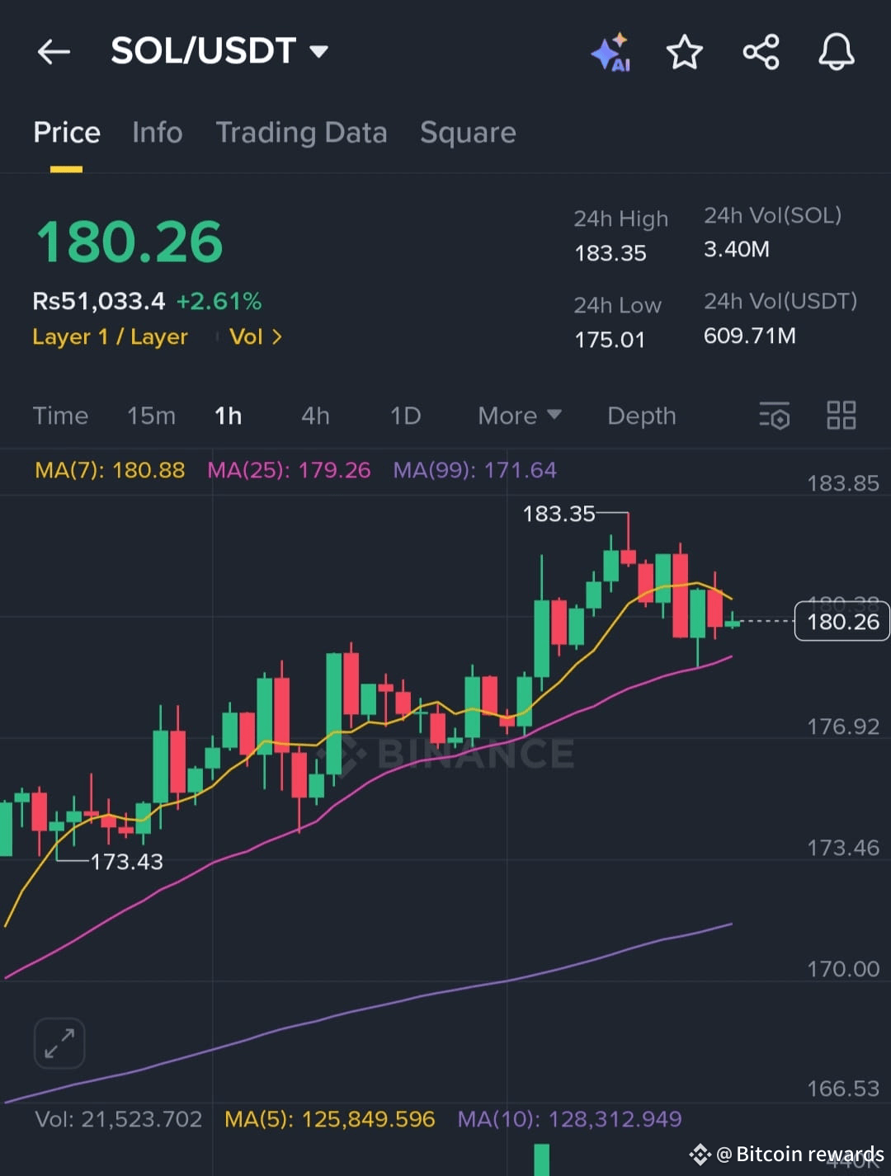This screenshot has width=891, height=1176.
Task: Click the 170.00 price axis label
Action: coord(843,969)
